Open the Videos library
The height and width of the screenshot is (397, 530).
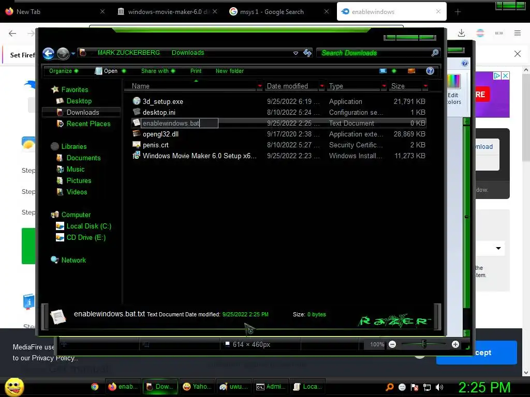[x=77, y=192]
